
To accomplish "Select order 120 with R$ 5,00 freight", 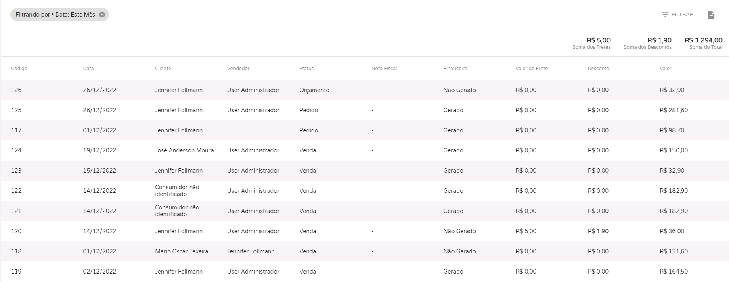I will pos(16,231).
